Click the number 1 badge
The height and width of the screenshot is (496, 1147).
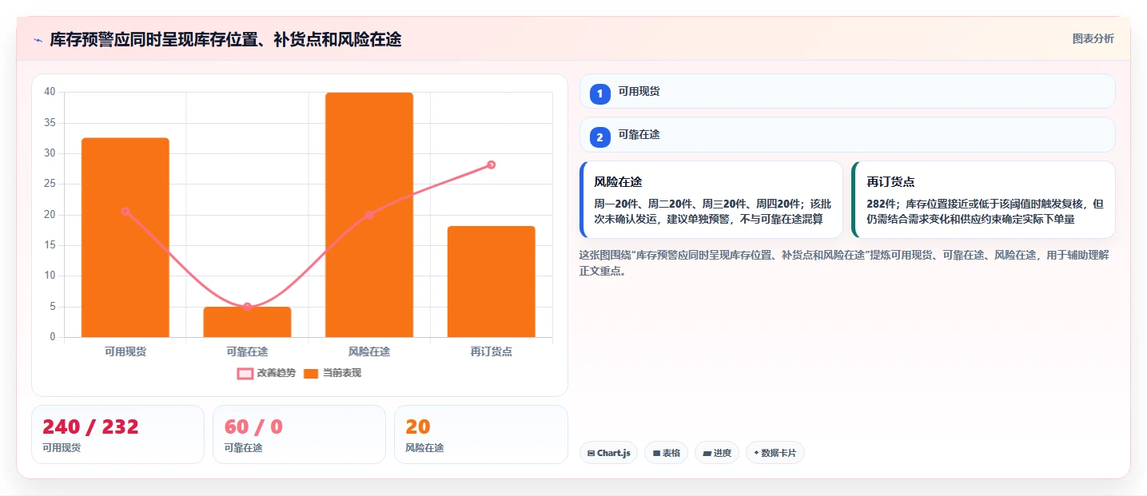click(599, 94)
